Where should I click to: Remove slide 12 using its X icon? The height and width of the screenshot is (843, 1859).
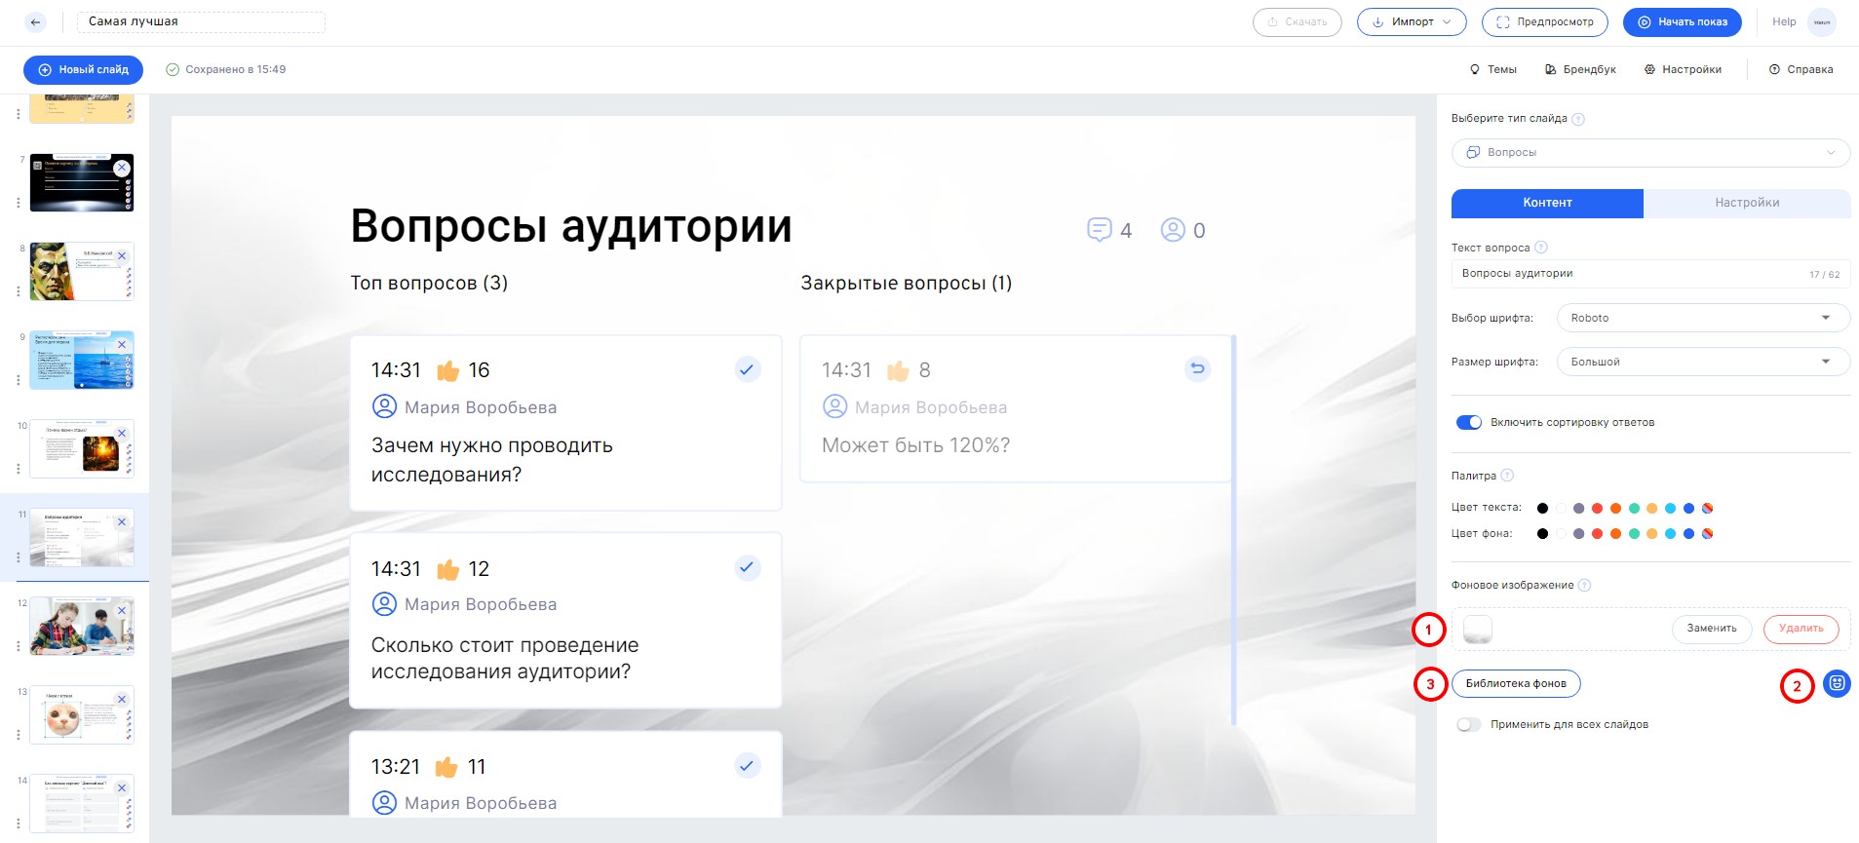pos(122,611)
